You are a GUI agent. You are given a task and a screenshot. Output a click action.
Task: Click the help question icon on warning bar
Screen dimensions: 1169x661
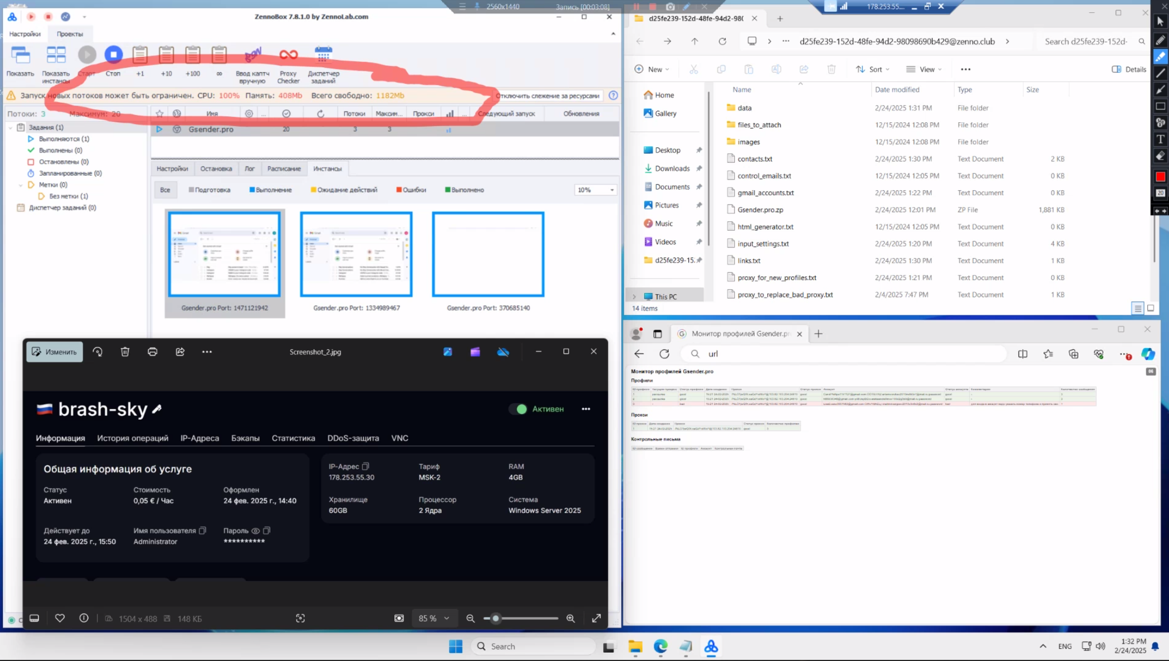[613, 96]
